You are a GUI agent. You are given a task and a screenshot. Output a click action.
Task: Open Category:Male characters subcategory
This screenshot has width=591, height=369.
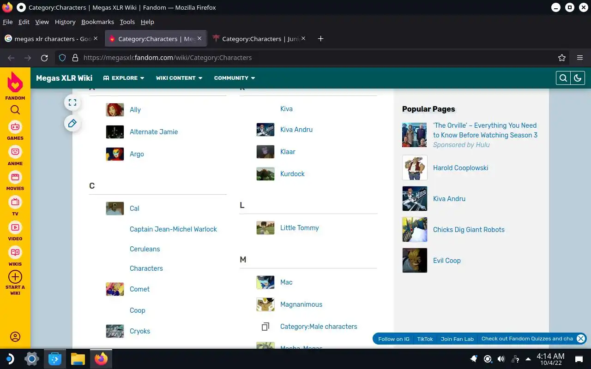coord(319,327)
